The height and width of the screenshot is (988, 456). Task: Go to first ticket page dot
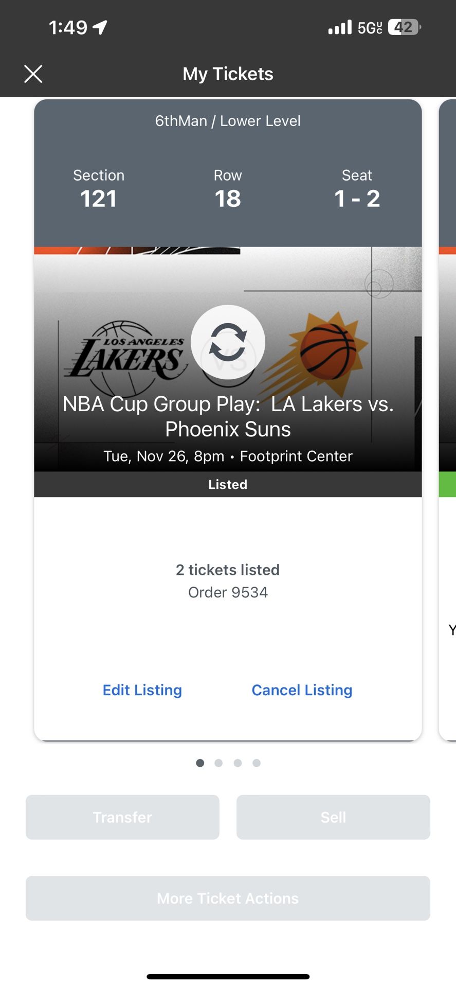tap(200, 763)
